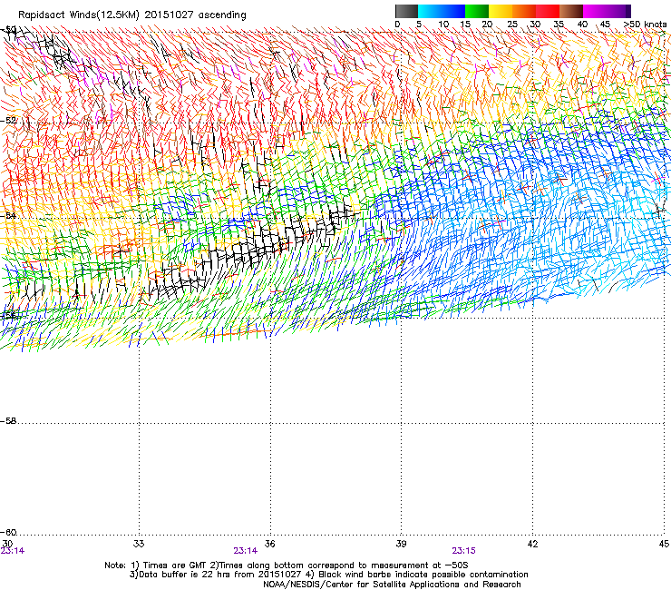Image resolution: width=671 pixels, height=590 pixels.
Task: Click the latitude axis label '-52'
Action: point(8,121)
